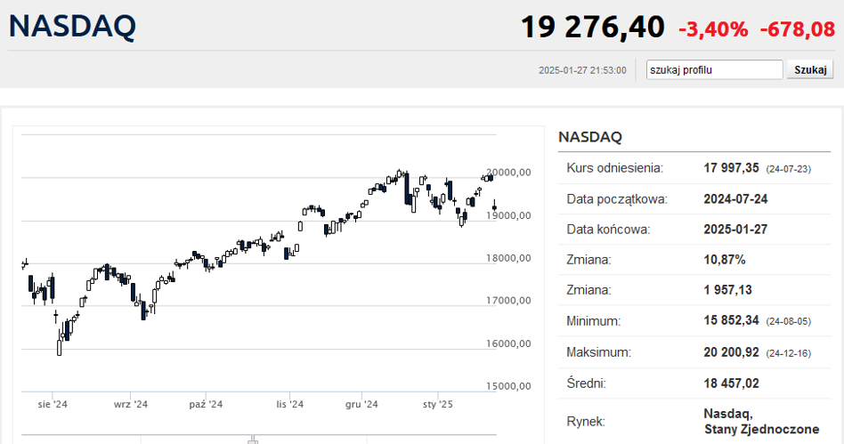Click the market name 'Nasdaq, Stany Zjednoczone'
This screenshot has width=844, height=444.
761,422
